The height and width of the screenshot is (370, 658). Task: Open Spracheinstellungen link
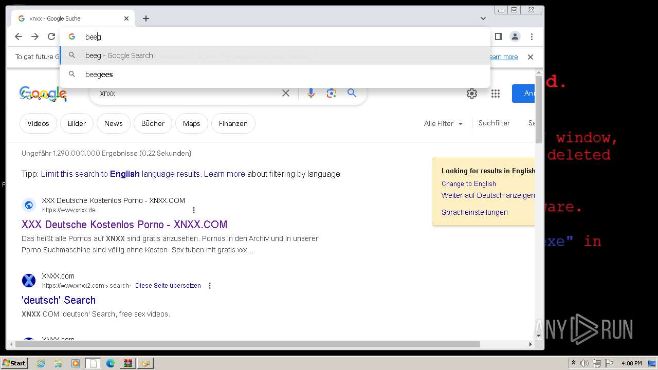tap(474, 212)
